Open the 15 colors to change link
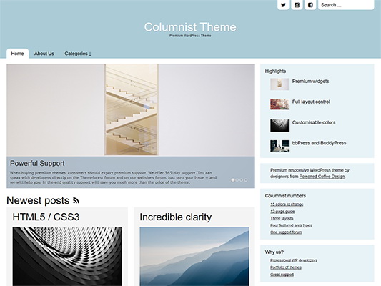 tap(287, 204)
